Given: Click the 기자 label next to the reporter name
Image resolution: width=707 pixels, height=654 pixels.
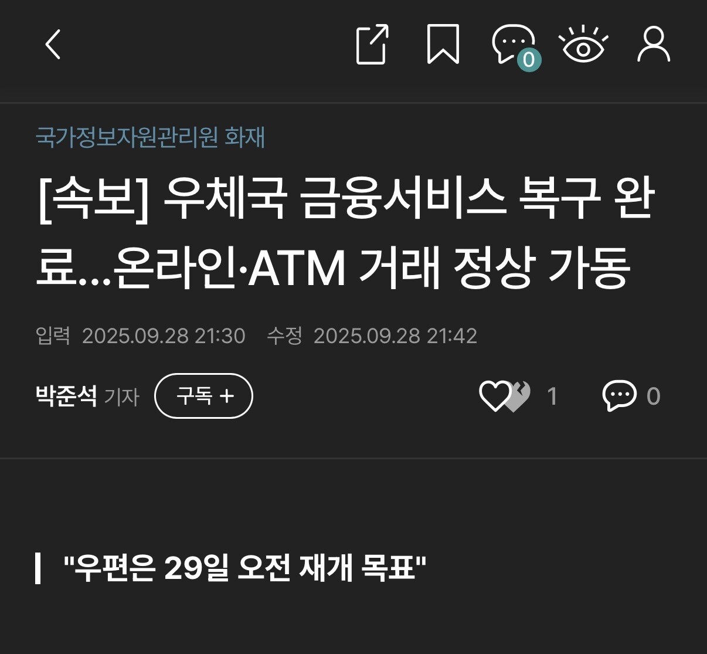Looking at the screenshot, I should [121, 397].
